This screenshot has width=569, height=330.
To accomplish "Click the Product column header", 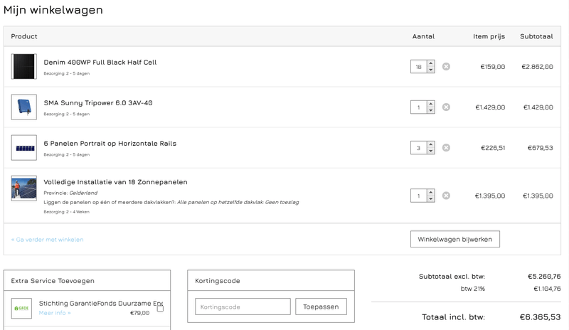I will coord(24,36).
